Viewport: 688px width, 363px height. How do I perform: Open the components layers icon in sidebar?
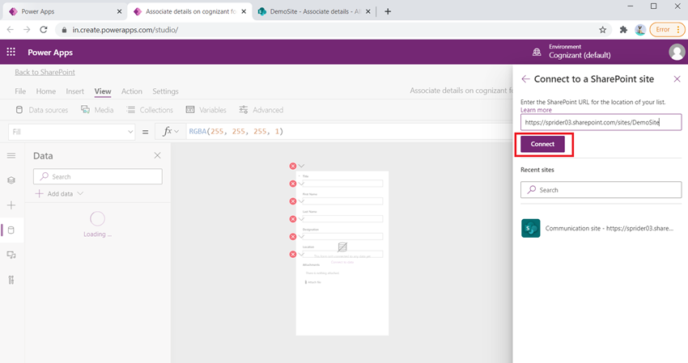point(11,180)
